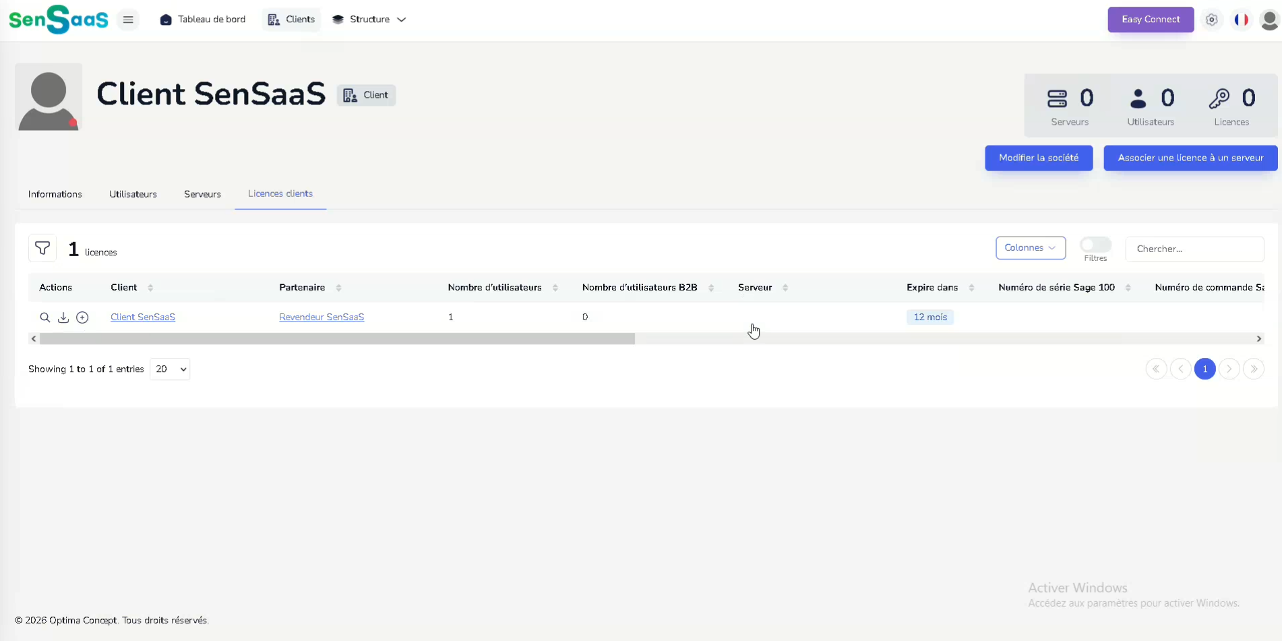Change language via French flag icon
The width and height of the screenshot is (1282, 641).
[1241, 20]
